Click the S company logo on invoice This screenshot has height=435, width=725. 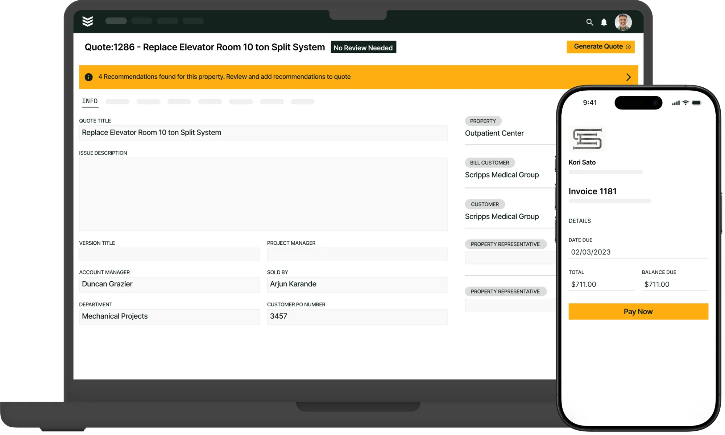point(587,139)
